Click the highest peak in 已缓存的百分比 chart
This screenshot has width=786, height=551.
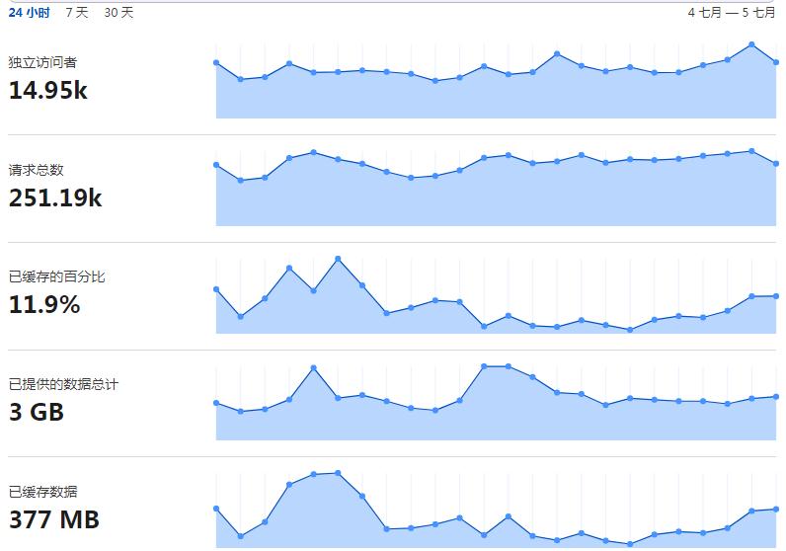tap(338, 259)
